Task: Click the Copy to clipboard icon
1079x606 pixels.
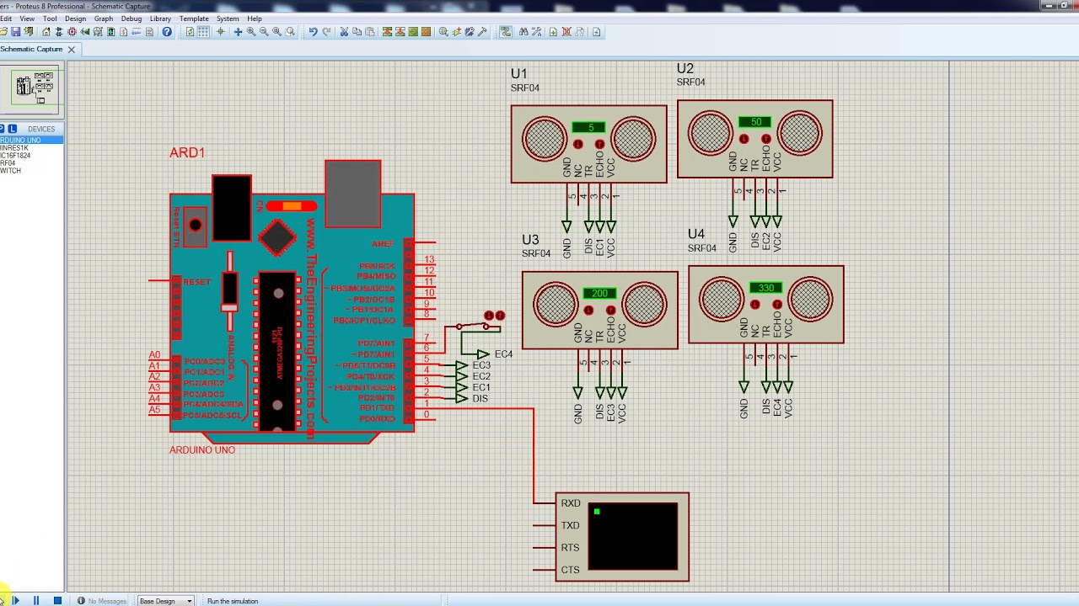Action: coord(357,32)
